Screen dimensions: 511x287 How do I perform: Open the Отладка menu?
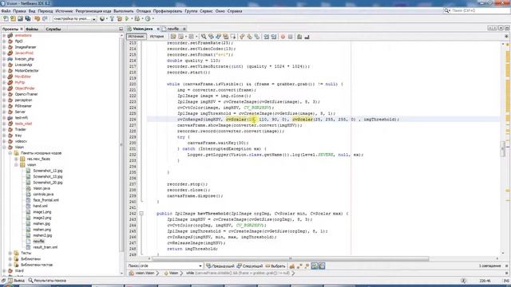(144, 11)
